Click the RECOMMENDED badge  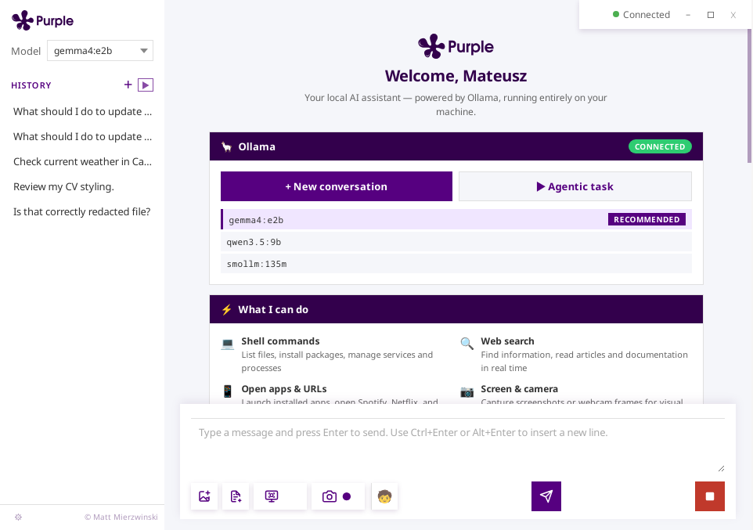[x=647, y=219]
